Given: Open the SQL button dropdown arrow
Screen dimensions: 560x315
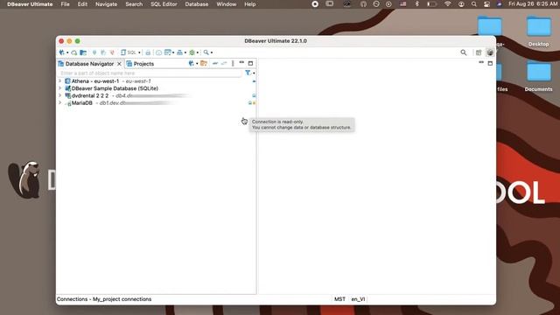Looking at the screenshot, I should point(139,52).
